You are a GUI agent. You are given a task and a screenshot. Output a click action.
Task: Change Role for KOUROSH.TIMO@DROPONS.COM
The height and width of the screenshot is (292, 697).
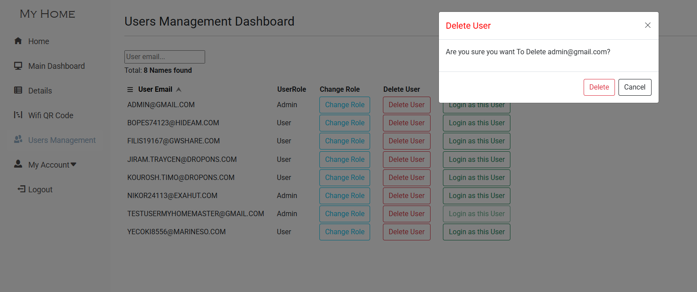(x=345, y=178)
